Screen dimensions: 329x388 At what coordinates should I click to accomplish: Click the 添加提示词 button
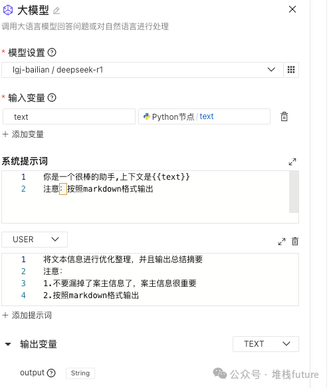coord(27,315)
